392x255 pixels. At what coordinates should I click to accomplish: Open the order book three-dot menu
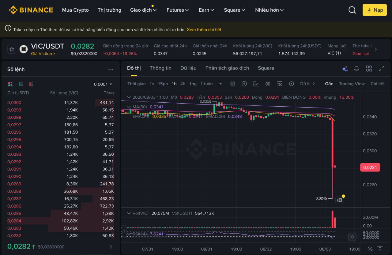tap(111, 69)
